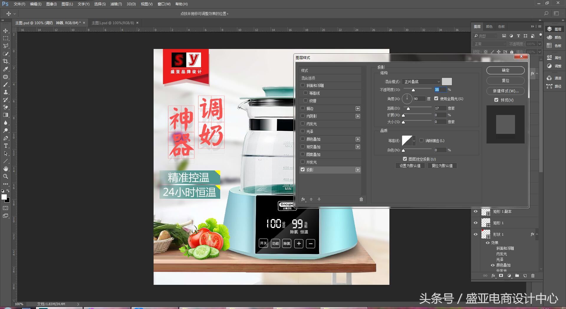566x309 pixels.
Task: Enable the 斜面和浮雕 checkbox in Layer Style
Action: 303,85
